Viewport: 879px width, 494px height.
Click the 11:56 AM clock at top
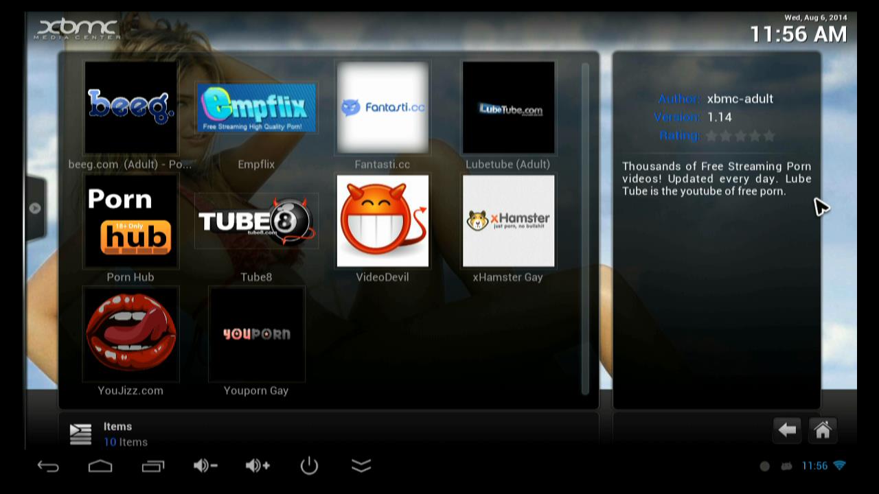point(798,34)
